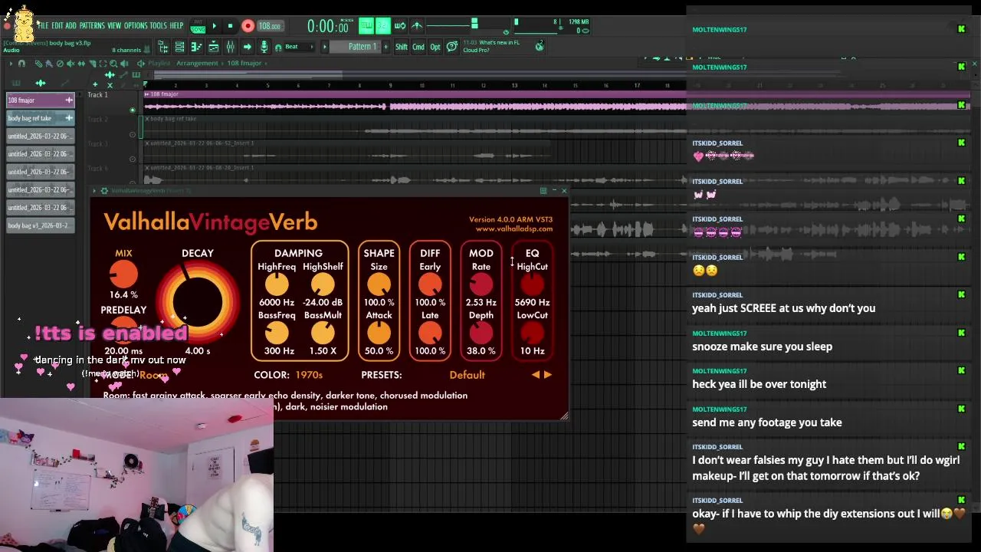This screenshot has width=981, height=552.
Task: Open the Piano roll icon
Action: [196, 47]
